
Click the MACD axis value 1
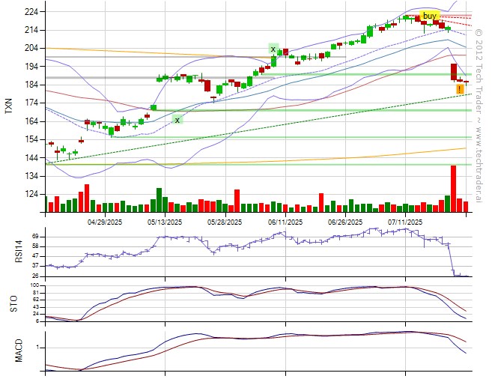tap(37, 348)
